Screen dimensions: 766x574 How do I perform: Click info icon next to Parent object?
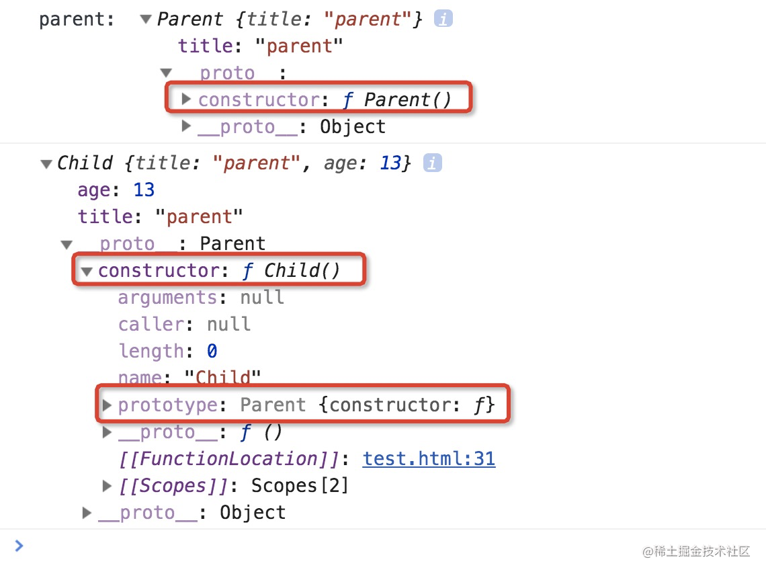[443, 19]
